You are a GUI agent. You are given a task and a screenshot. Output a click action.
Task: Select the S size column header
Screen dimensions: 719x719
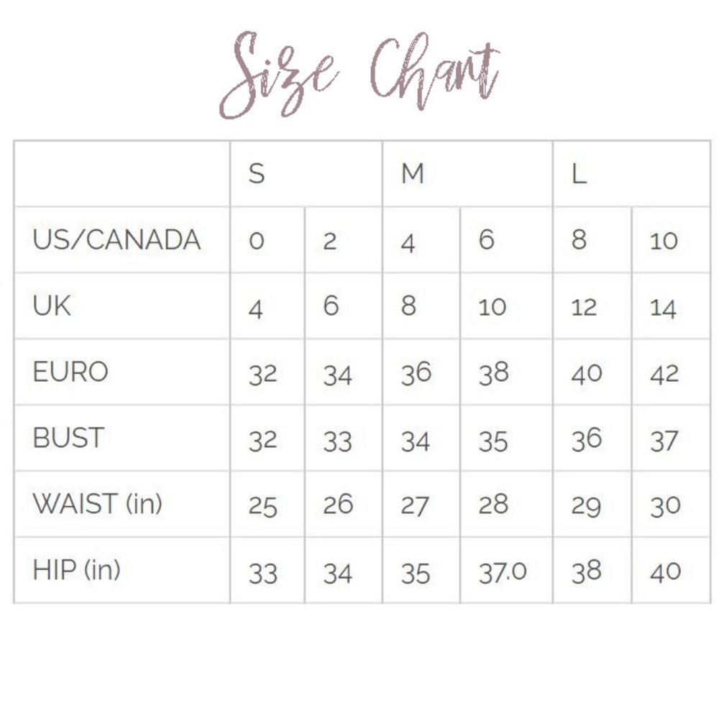pos(257,174)
